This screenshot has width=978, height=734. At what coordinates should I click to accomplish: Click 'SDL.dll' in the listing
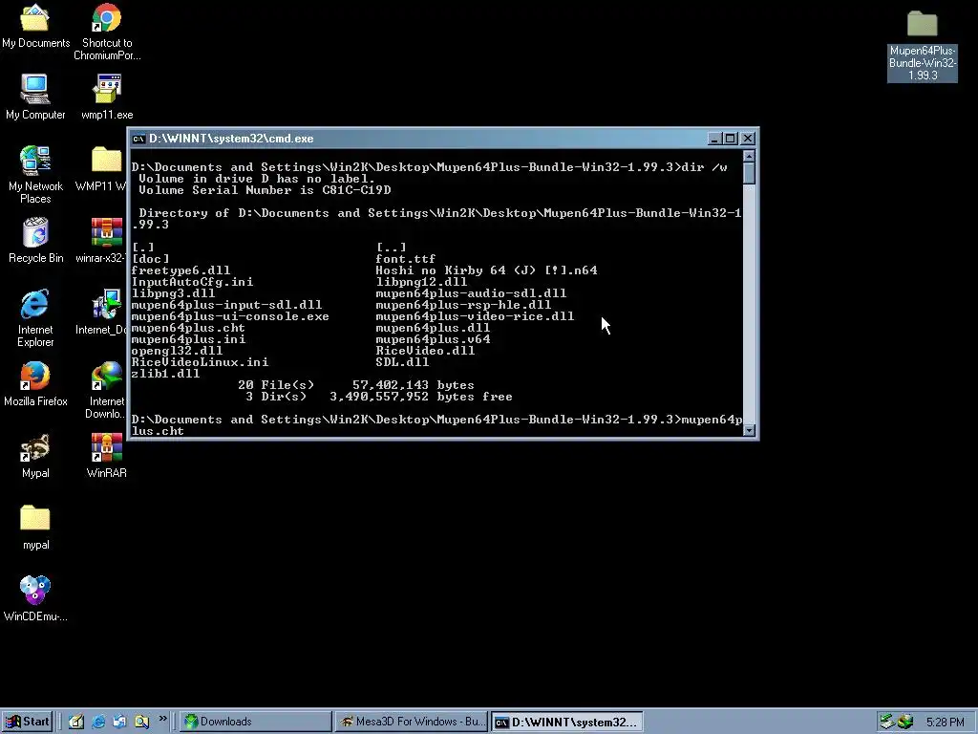pyautogui.click(x=402, y=362)
